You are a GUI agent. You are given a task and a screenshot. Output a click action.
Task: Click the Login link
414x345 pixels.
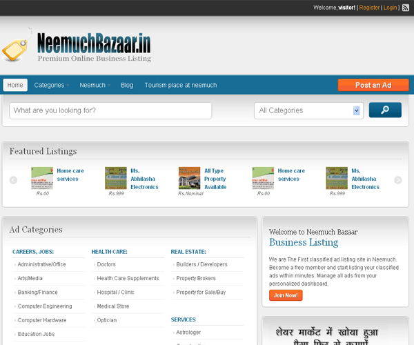pyautogui.click(x=391, y=8)
